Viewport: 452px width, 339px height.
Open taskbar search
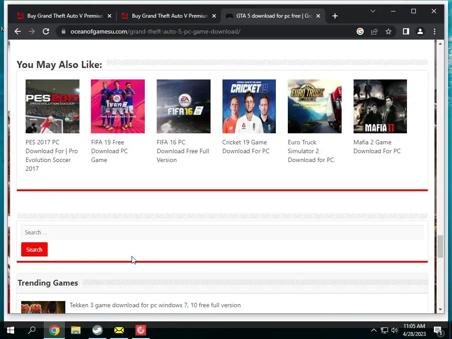[32, 330]
